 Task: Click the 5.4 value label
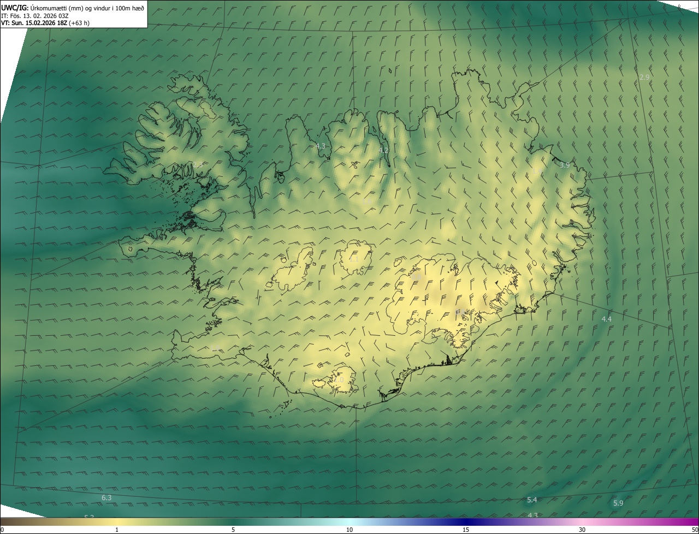click(x=532, y=500)
